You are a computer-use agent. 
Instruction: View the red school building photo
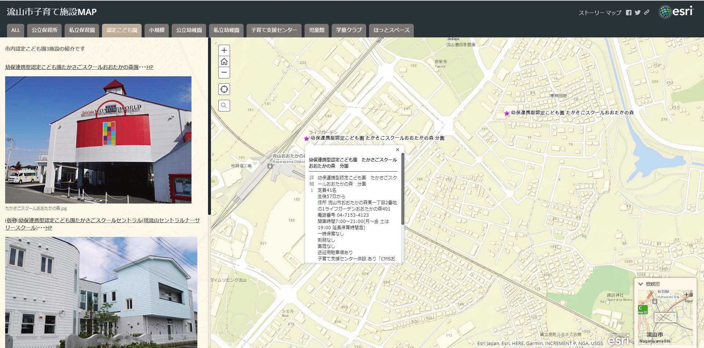pyautogui.click(x=98, y=140)
